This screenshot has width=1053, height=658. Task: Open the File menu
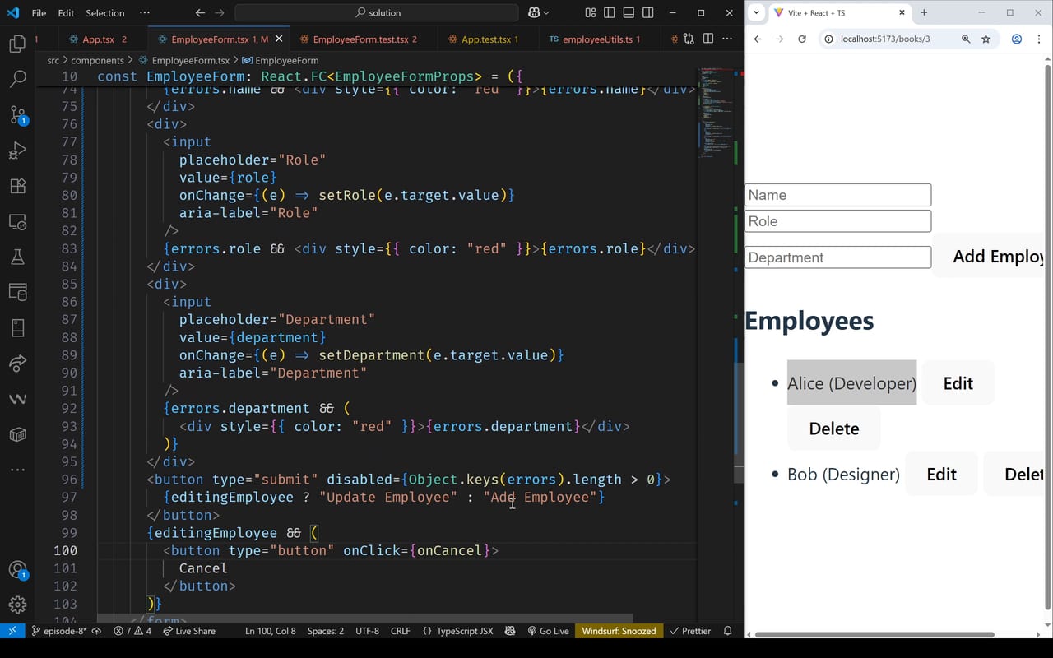pyautogui.click(x=39, y=13)
